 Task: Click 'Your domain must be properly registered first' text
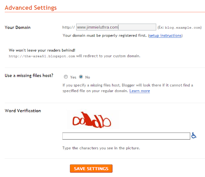(105, 36)
